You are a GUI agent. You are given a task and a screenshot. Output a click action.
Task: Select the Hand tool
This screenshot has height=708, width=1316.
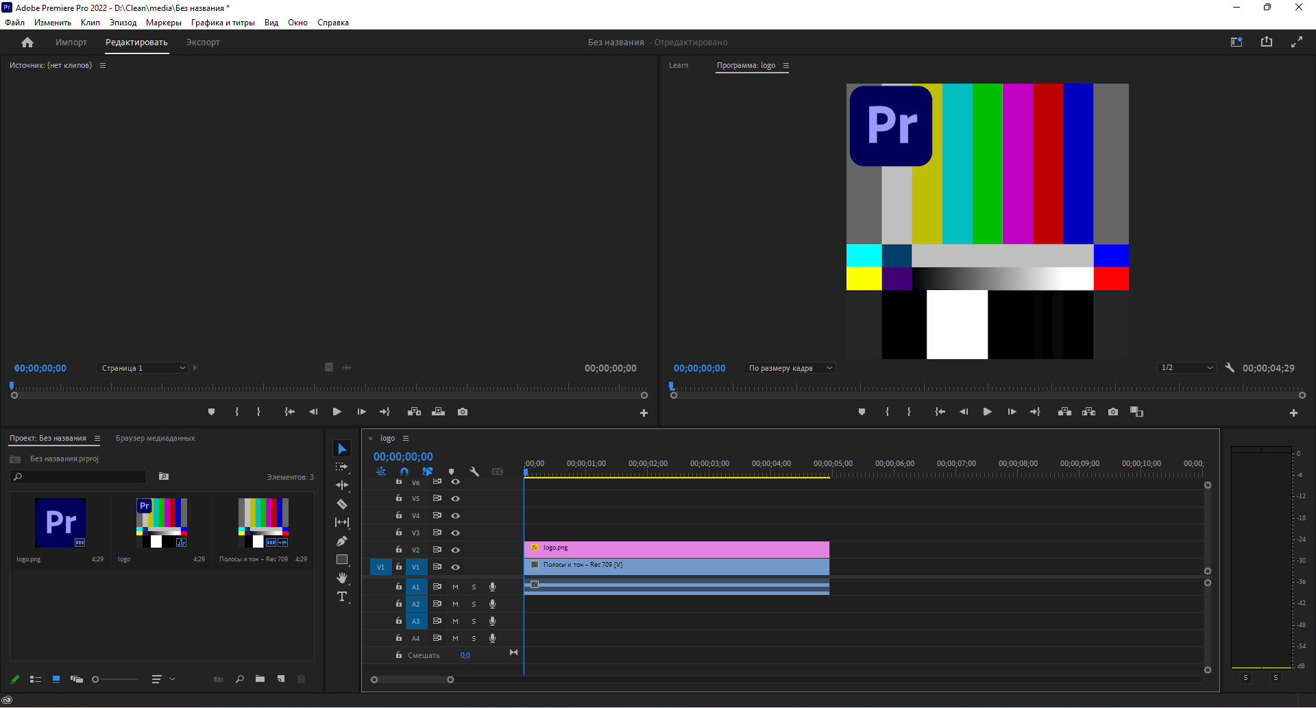click(342, 578)
